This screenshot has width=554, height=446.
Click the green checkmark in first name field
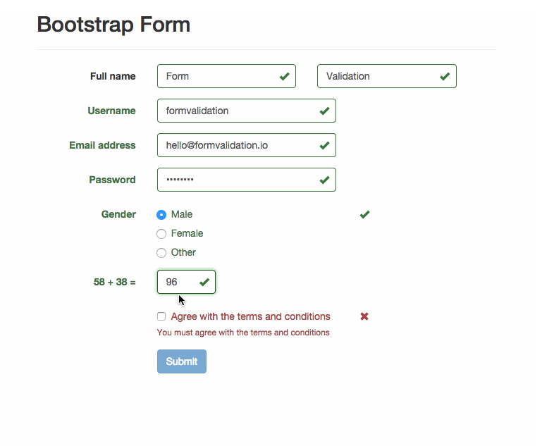pos(284,76)
